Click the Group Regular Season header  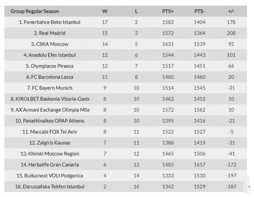[x=35, y=11]
